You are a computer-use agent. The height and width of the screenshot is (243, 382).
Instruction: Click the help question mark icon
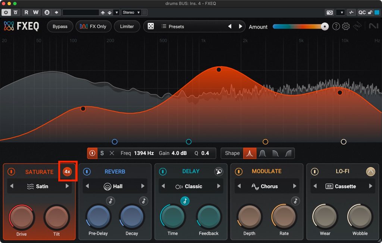pyautogui.click(x=336, y=26)
